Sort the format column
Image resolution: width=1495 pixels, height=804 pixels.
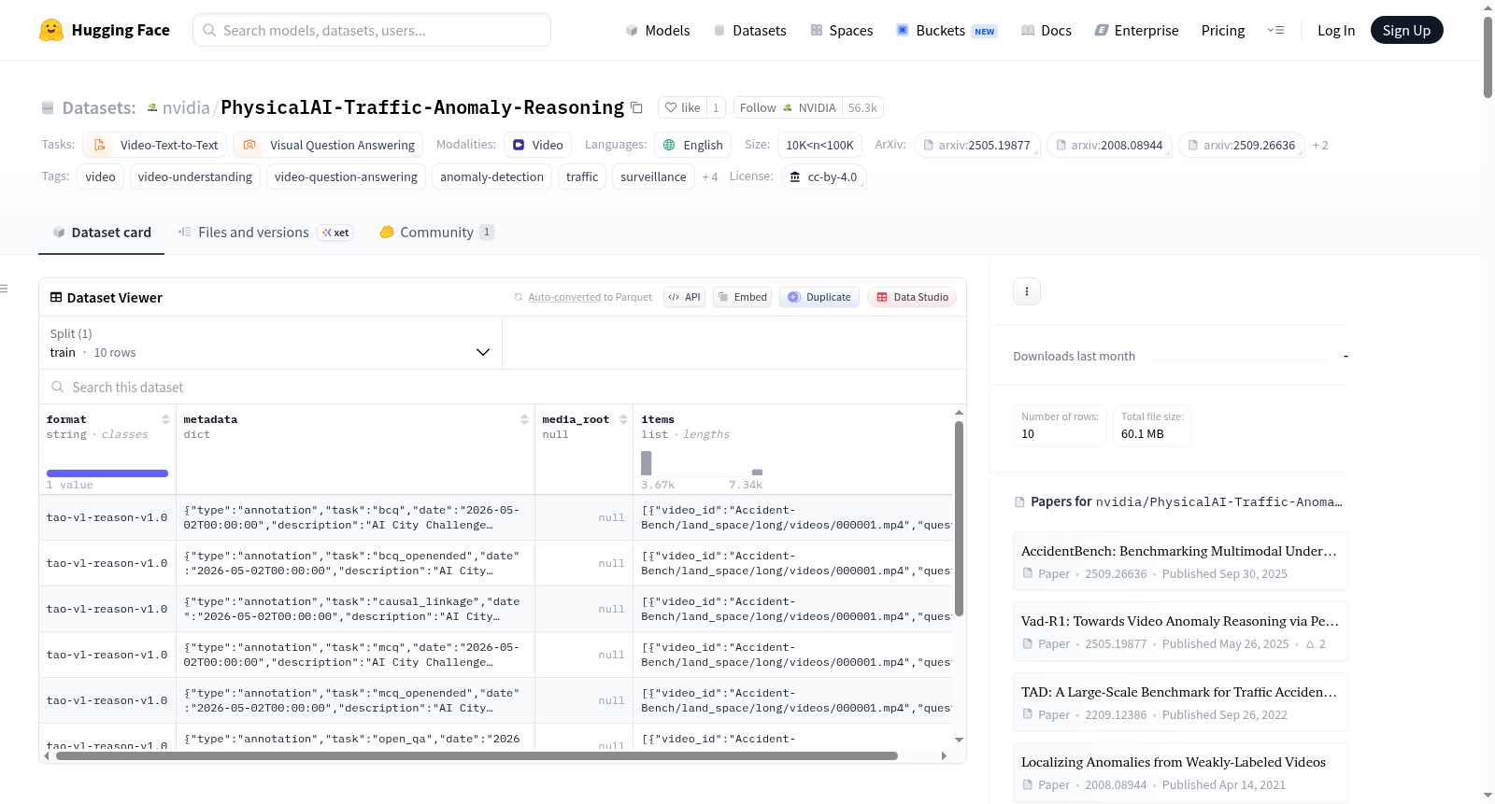pyautogui.click(x=165, y=419)
